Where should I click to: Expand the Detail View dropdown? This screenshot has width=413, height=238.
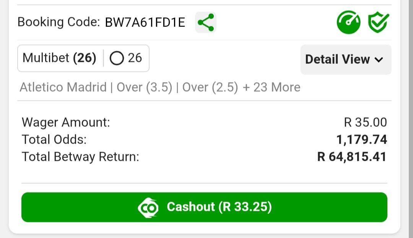click(346, 60)
